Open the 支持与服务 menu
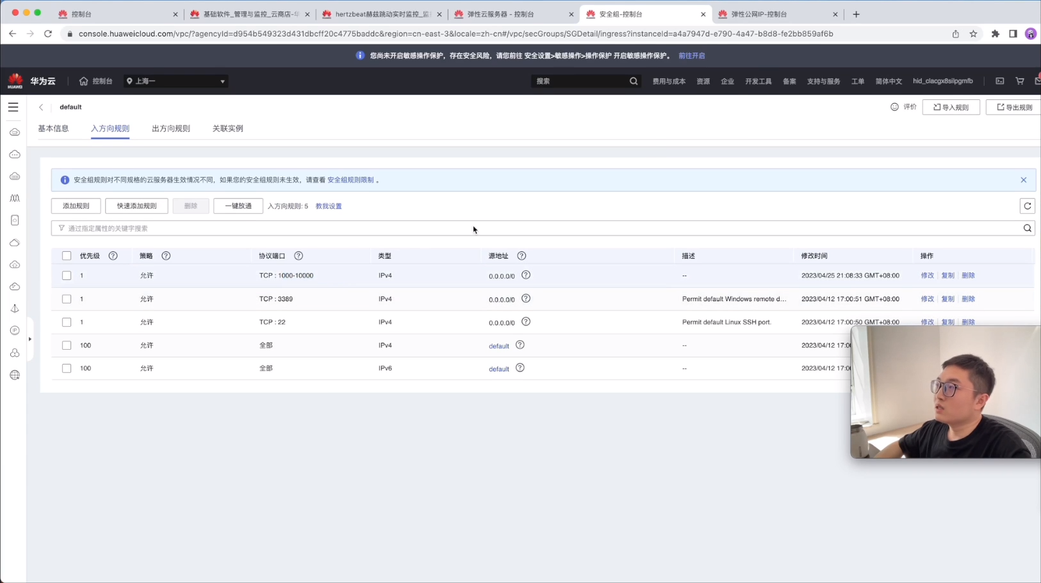1041x583 pixels. 823,81
